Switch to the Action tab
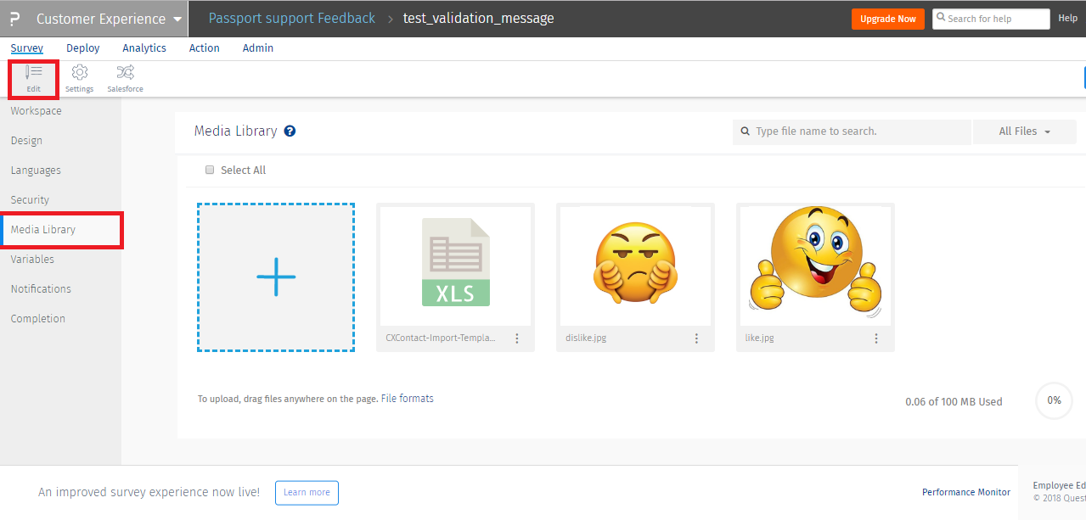Screen dimensions: 1086x520 click(x=205, y=48)
